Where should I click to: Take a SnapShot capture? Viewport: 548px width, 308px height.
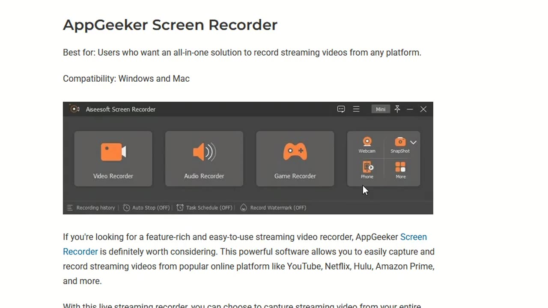[400, 145]
